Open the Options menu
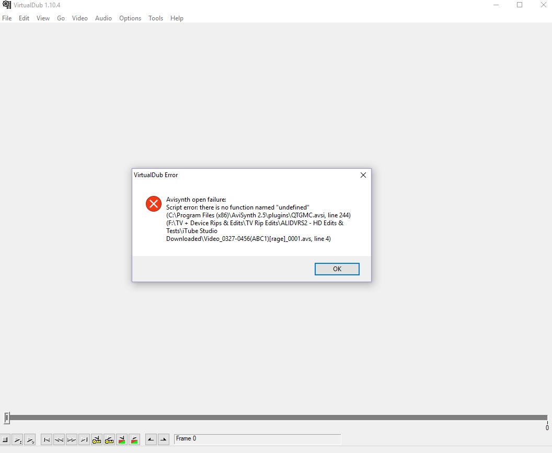Image resolution: width=552 pixels, height=453 pixels. pyautogui.click(x=130, y=18)
